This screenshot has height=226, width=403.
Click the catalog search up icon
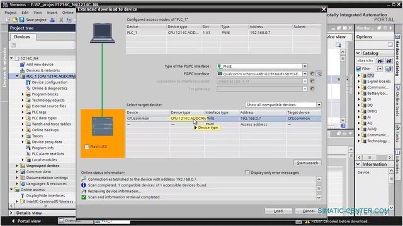click(x=389, y=61)
